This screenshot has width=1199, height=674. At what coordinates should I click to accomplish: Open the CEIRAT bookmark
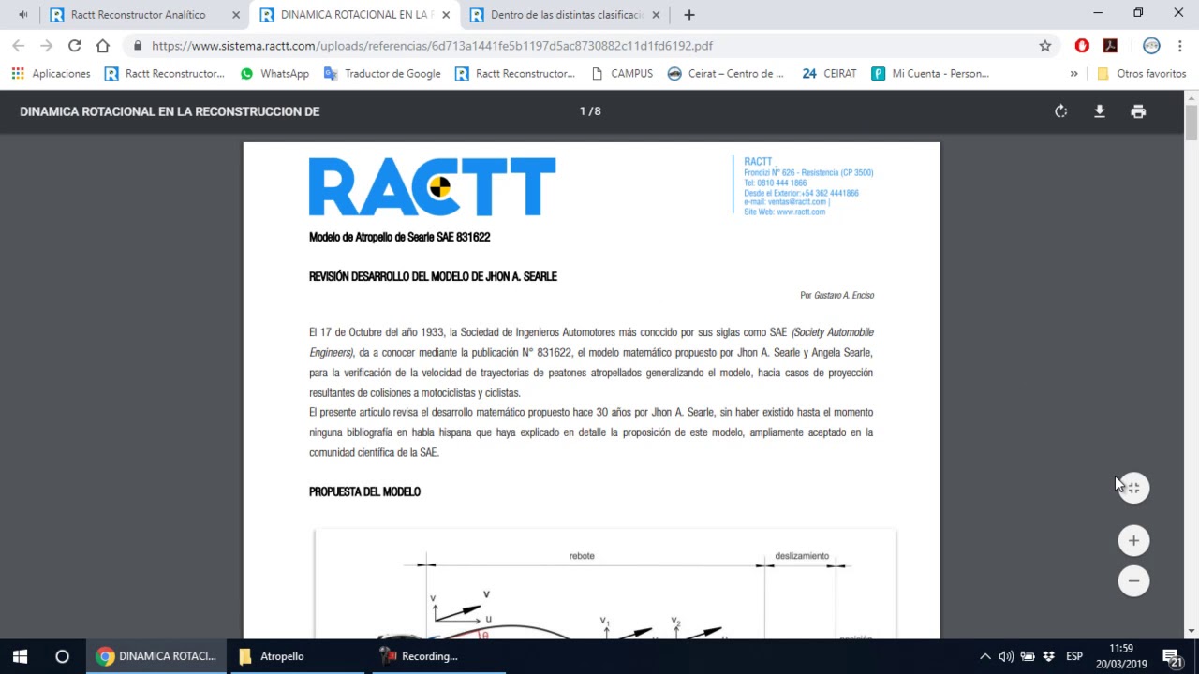coord(830,74)
